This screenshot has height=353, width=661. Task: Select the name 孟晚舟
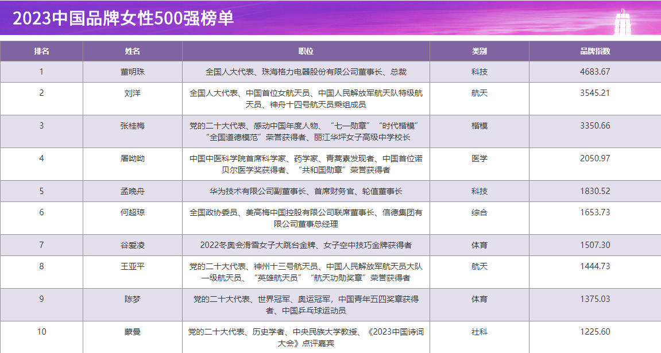click(x=132, y=191)
